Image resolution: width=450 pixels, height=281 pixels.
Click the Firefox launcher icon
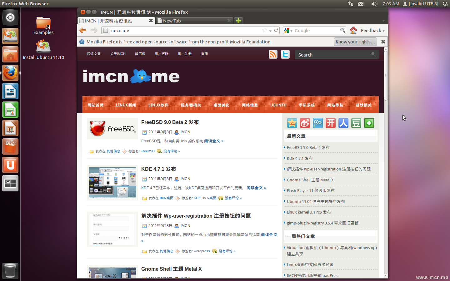(10, 73)
